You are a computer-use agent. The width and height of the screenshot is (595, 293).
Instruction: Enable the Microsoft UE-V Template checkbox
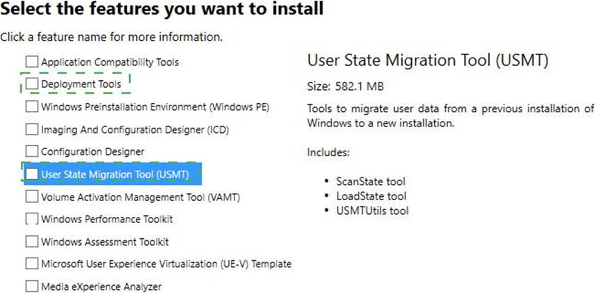coord(32,263)
